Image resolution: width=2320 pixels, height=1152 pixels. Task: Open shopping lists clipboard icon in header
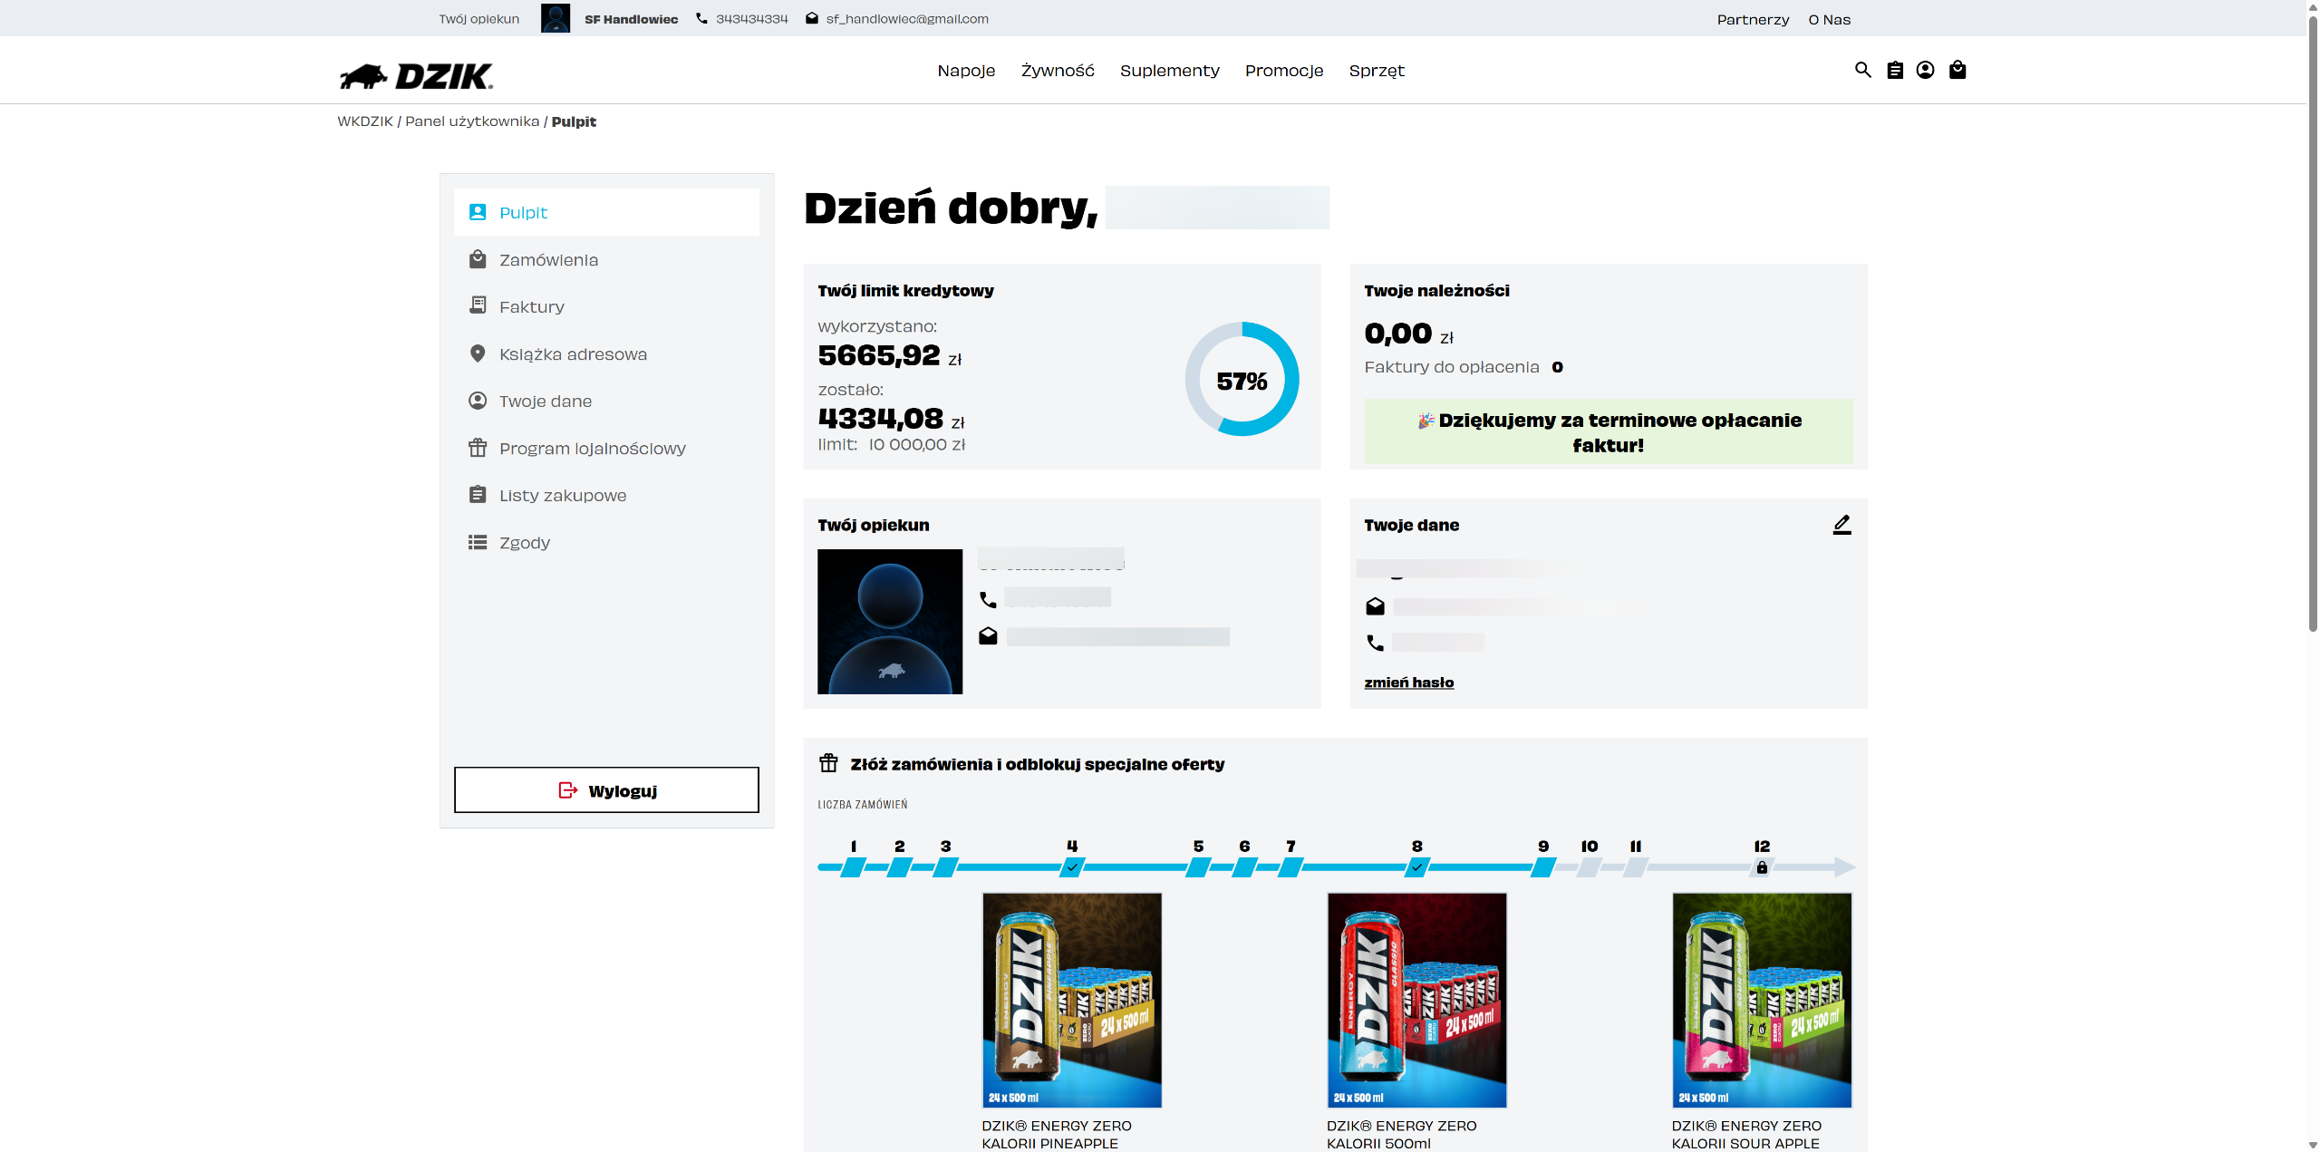(x=1894, y=70)
